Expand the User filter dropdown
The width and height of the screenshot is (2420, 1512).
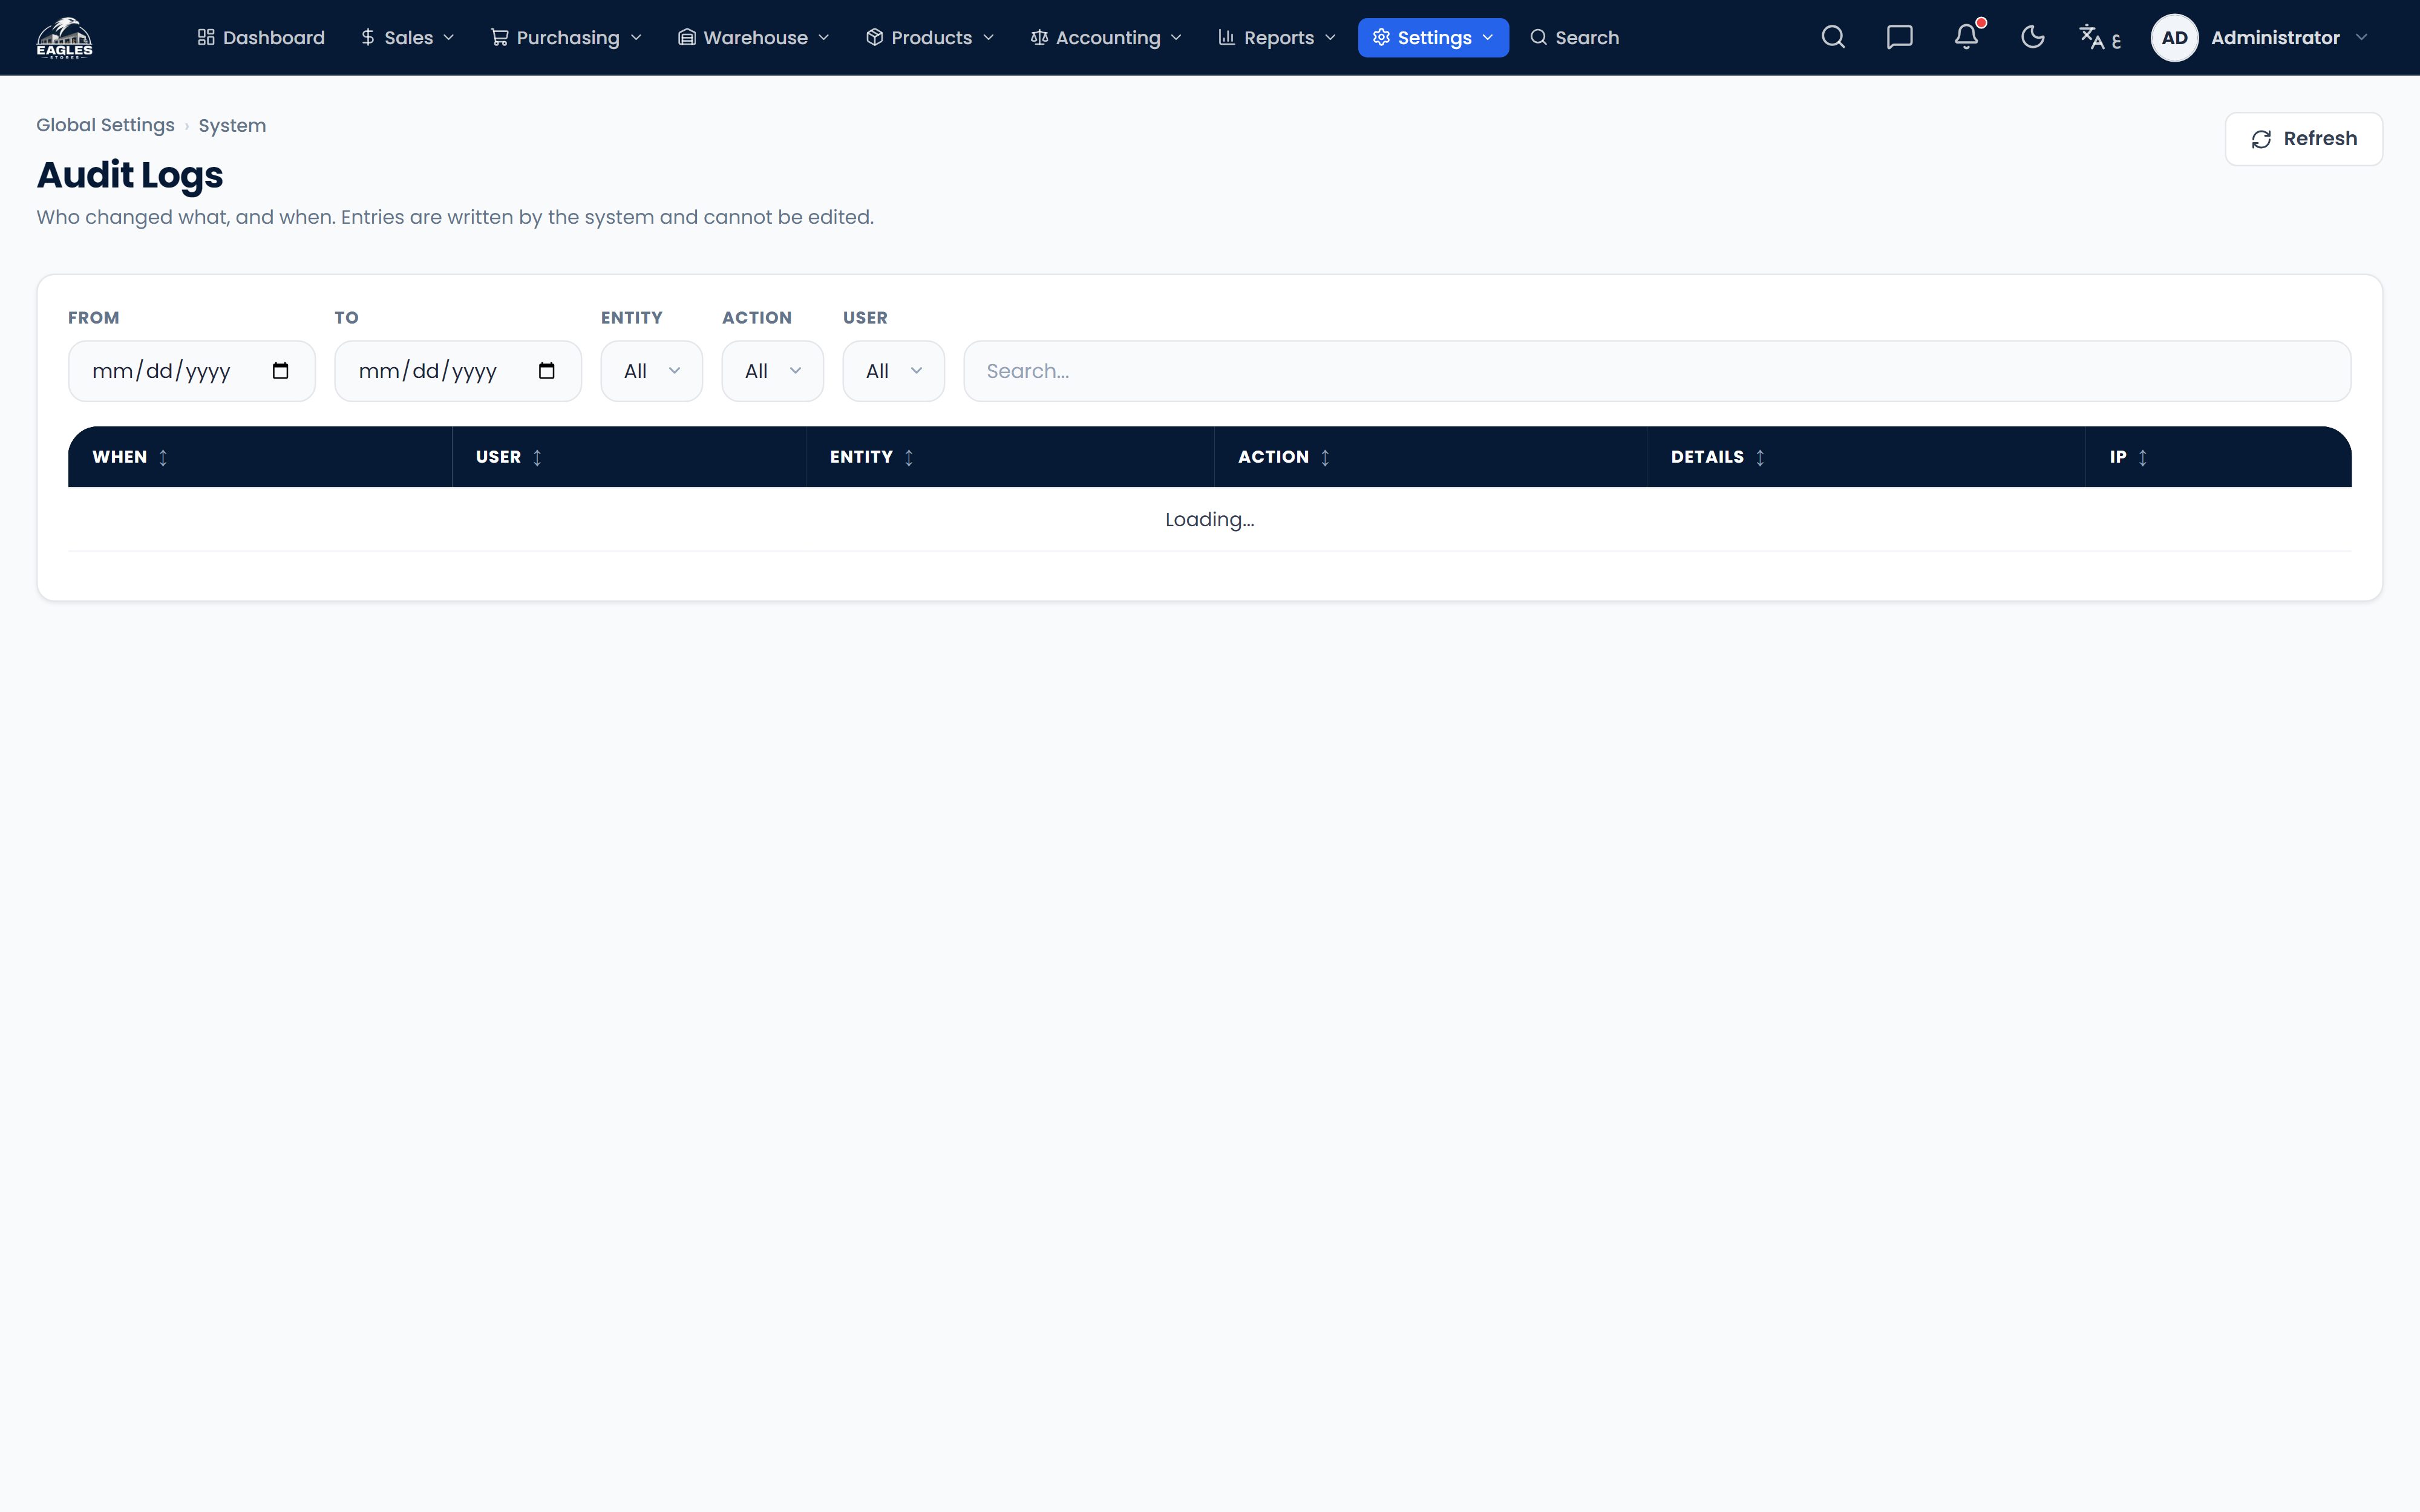click(894, 371)
